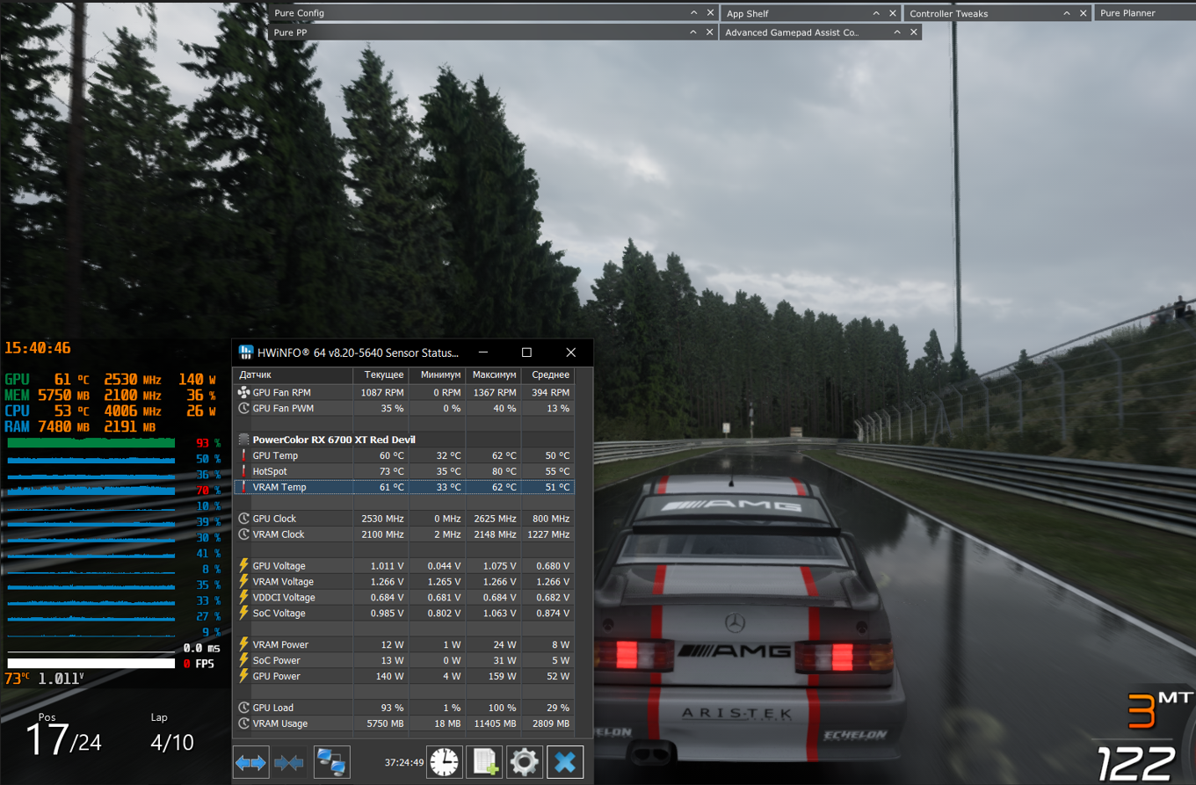
Task: Close the Controller Tweaks window
Action: tap(1084, 13)
